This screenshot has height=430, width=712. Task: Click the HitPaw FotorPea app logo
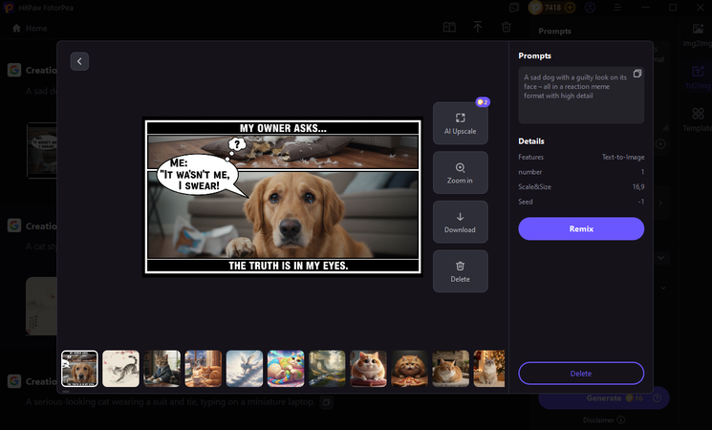pos(9,8)
